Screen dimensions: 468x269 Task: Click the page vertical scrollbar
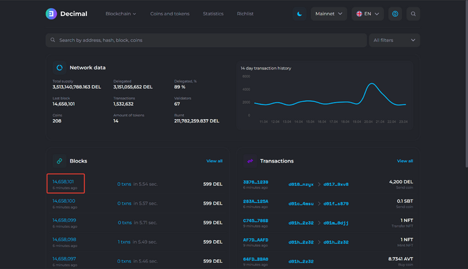(x=467, y=84)
